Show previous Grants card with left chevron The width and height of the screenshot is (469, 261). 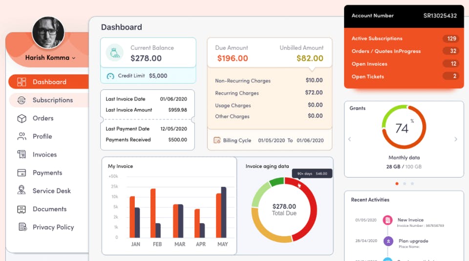[x=349, y=139]
